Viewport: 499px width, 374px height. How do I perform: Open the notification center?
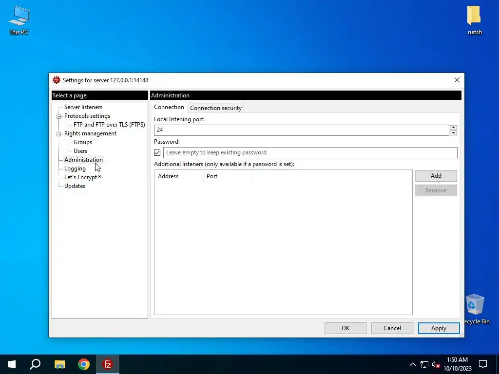pos(483,364)
